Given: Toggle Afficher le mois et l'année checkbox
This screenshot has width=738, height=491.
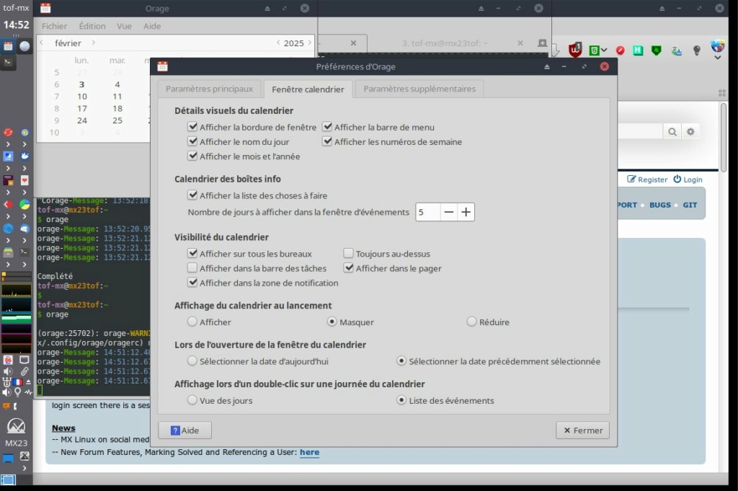Looking at the screenshot, I should (x=192, y=156).
